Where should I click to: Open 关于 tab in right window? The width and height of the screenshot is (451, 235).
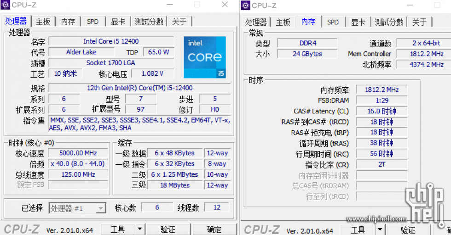click(x=419, y=22)
